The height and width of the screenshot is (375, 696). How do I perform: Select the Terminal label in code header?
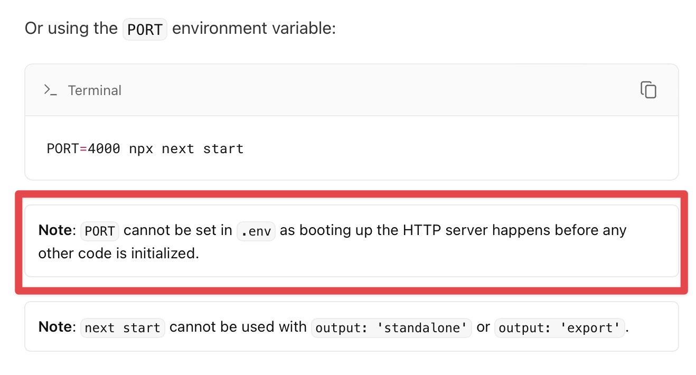point(95,90)
